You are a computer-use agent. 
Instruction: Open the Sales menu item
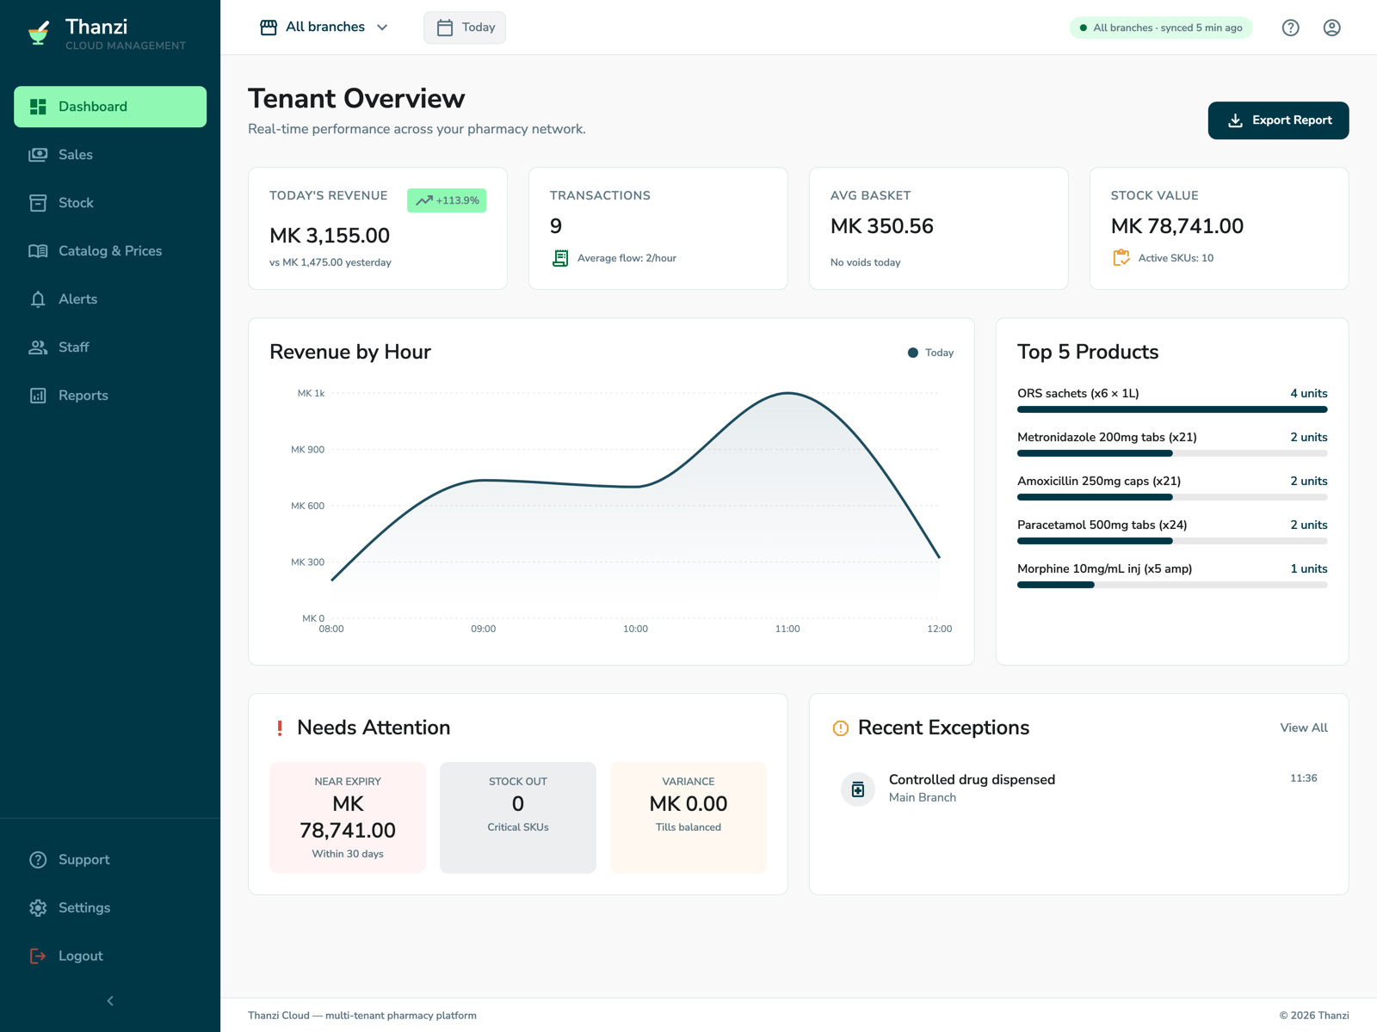coord(110,155)
